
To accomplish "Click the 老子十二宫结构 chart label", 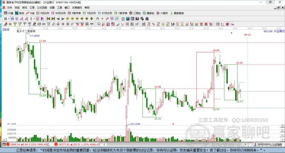I will pyautogui.click(x=26, y=31).
